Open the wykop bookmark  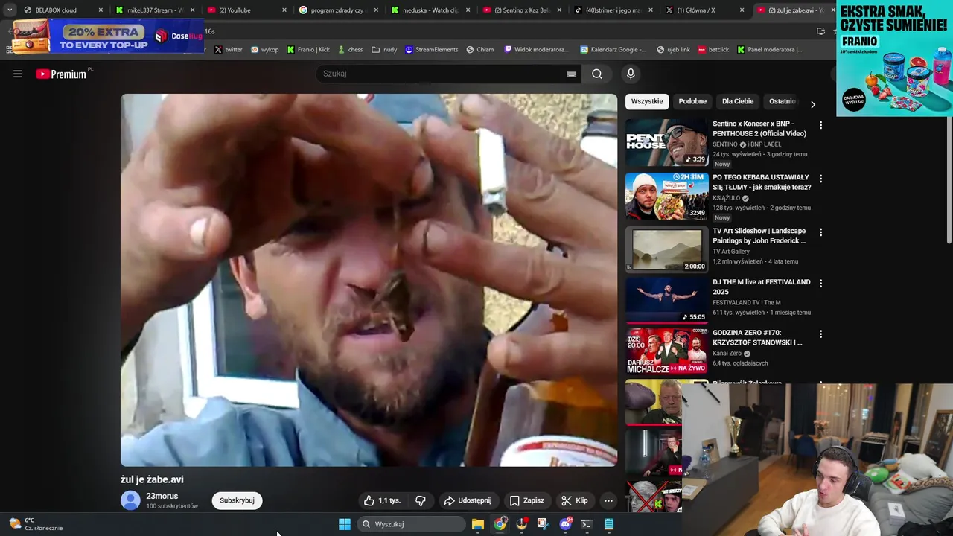(x=264, y=50)
